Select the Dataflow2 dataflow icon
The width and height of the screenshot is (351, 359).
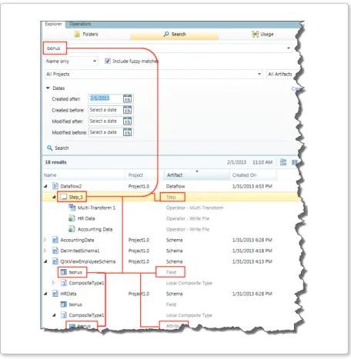(x=55, y=186)
